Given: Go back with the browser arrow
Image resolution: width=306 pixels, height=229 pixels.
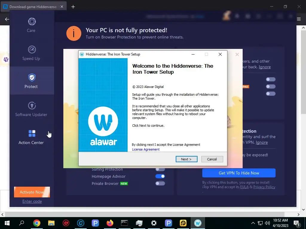Looking at the screenshot, I should coord(7,19).
